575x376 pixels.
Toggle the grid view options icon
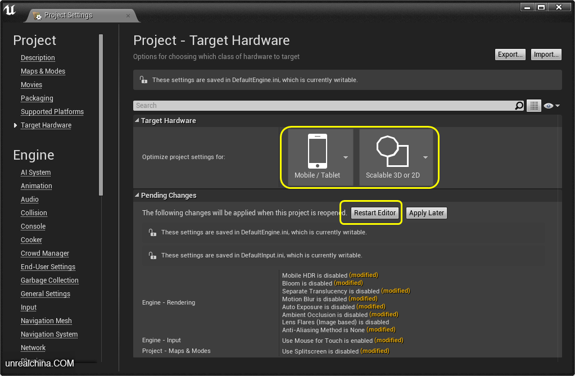click(x=533, y=106)
